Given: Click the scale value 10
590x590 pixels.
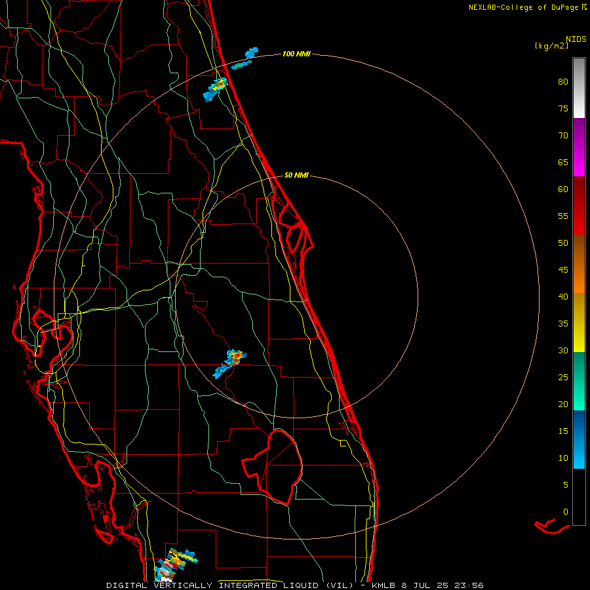Looking at the screenshot, I should pyautogui.click(x=563, y=458).
